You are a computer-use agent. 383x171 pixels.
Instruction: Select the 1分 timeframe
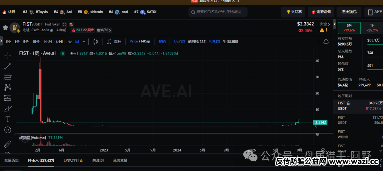point(17,42)
